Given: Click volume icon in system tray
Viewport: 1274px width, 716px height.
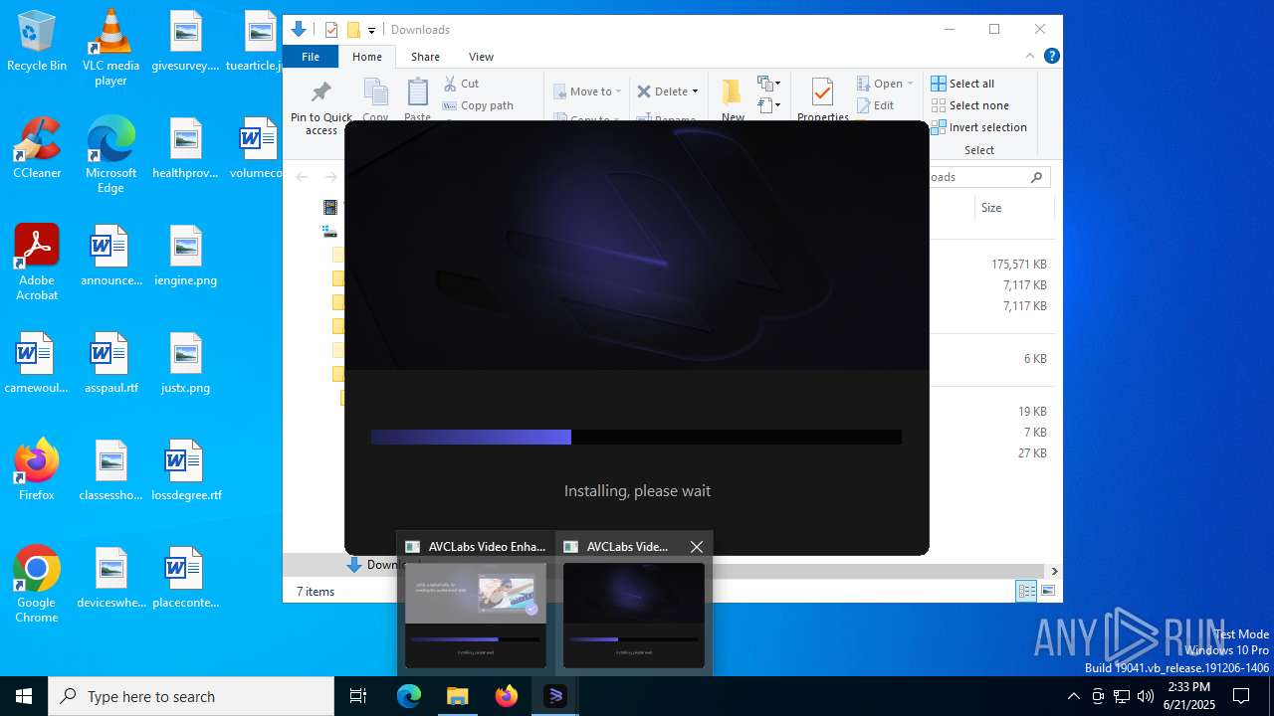Looking at the screenshot, I should (x=1146, y=696).
